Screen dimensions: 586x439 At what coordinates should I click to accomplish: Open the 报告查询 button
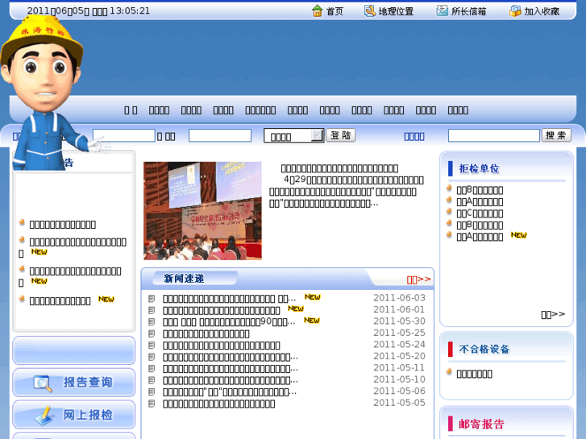[x=73, y=382]
